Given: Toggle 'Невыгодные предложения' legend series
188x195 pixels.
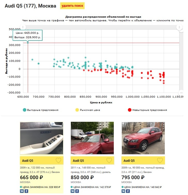Looking at the screenshot, I should coord(147,110).
